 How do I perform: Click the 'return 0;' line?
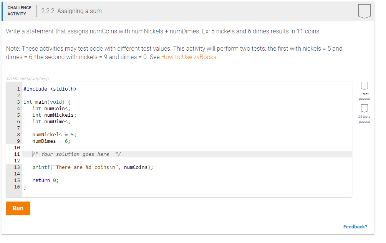point(45,180)
